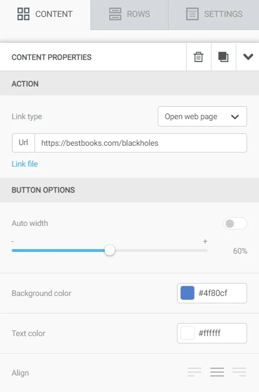Switch to the SETTINGS tab

(214, 15)
